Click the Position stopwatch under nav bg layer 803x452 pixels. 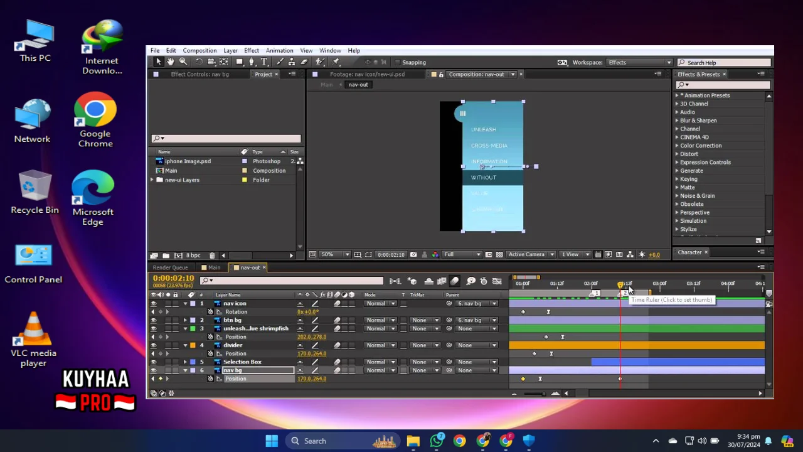pyautogui.click(x=211, y=379)
